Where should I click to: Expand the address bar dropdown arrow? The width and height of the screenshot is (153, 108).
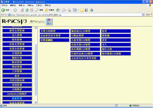point(143,15)
